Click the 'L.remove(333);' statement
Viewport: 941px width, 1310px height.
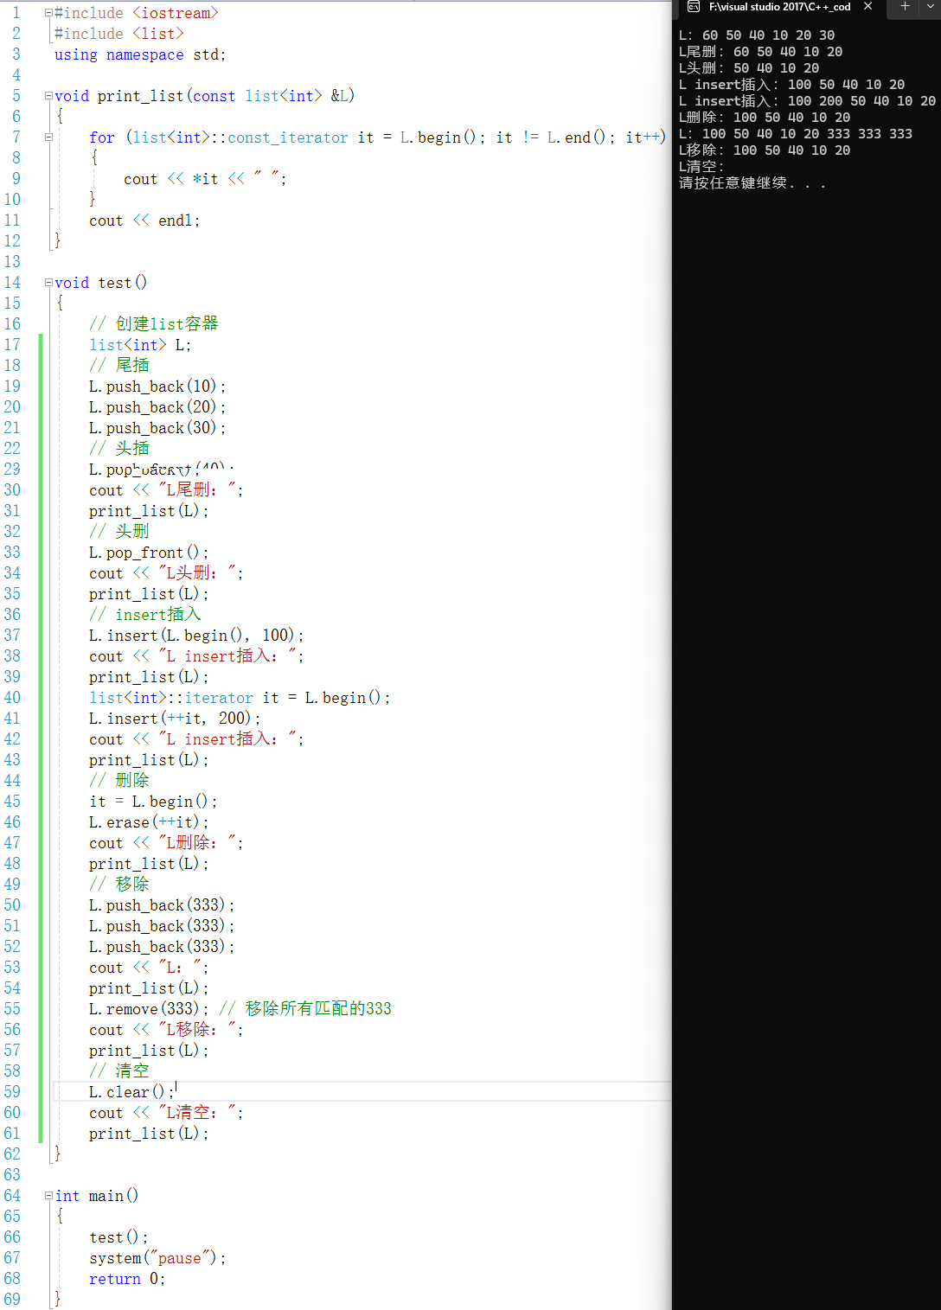click(149, 1009)
